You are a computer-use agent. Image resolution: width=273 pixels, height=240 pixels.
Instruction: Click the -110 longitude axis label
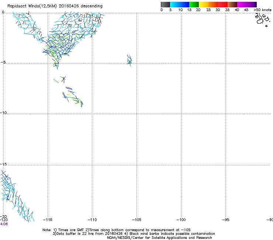tap(92, 220)
